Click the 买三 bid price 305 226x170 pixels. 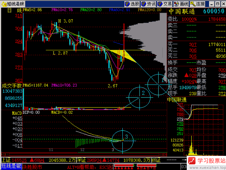pos(193,56)
